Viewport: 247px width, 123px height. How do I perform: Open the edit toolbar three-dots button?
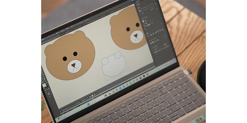click(x=50, y=97)
